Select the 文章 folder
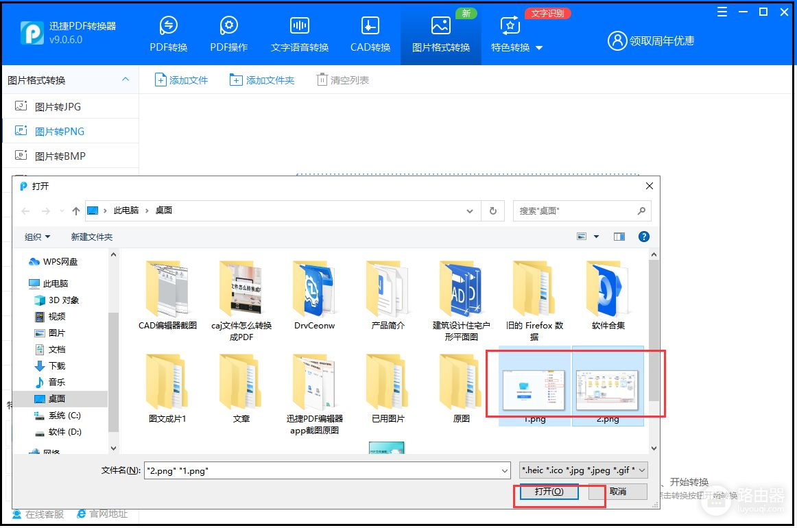The height and width of the screenshot is (528, 797). tap(241, 387)
